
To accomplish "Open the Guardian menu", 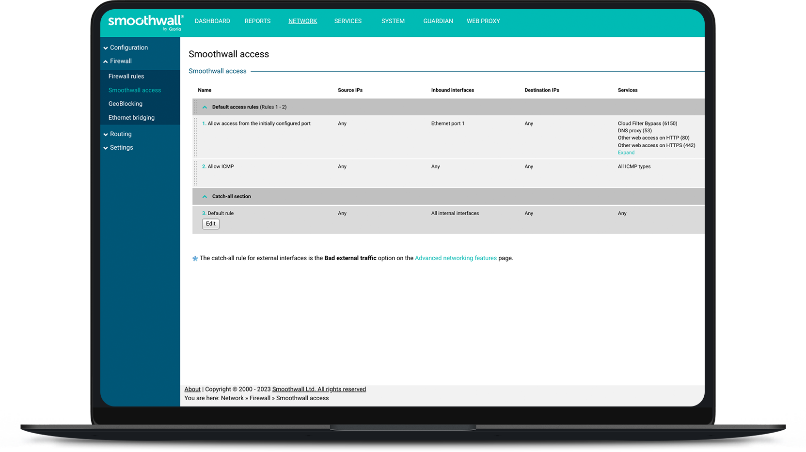I will tap(438, 21).
